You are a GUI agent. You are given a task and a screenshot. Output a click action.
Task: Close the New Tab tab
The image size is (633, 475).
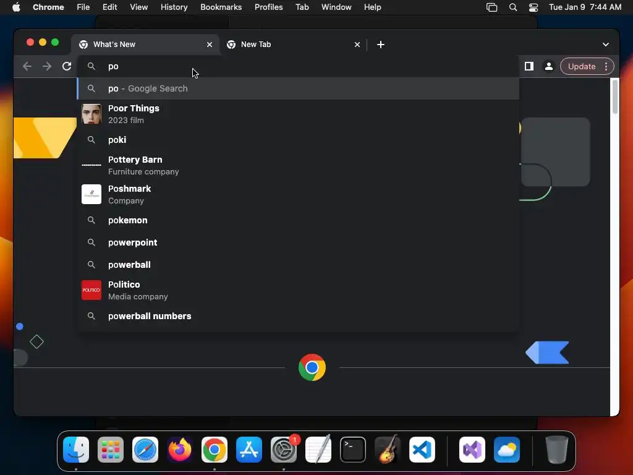357,45
